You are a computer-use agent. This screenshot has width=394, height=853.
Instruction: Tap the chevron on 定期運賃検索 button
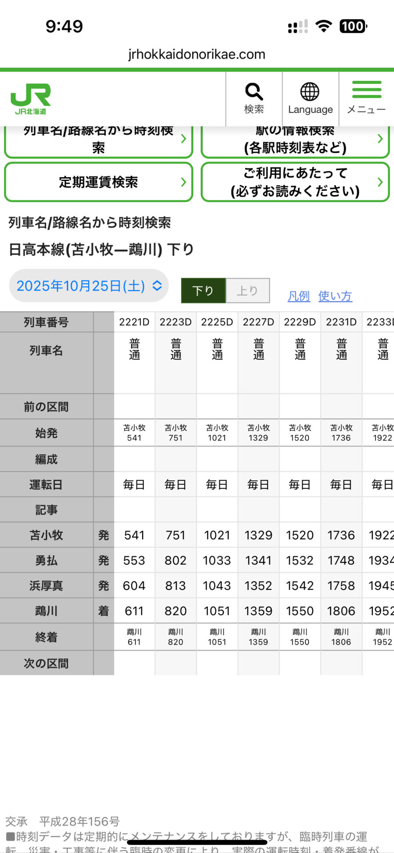pyautogui.click(x=183, y=182)
